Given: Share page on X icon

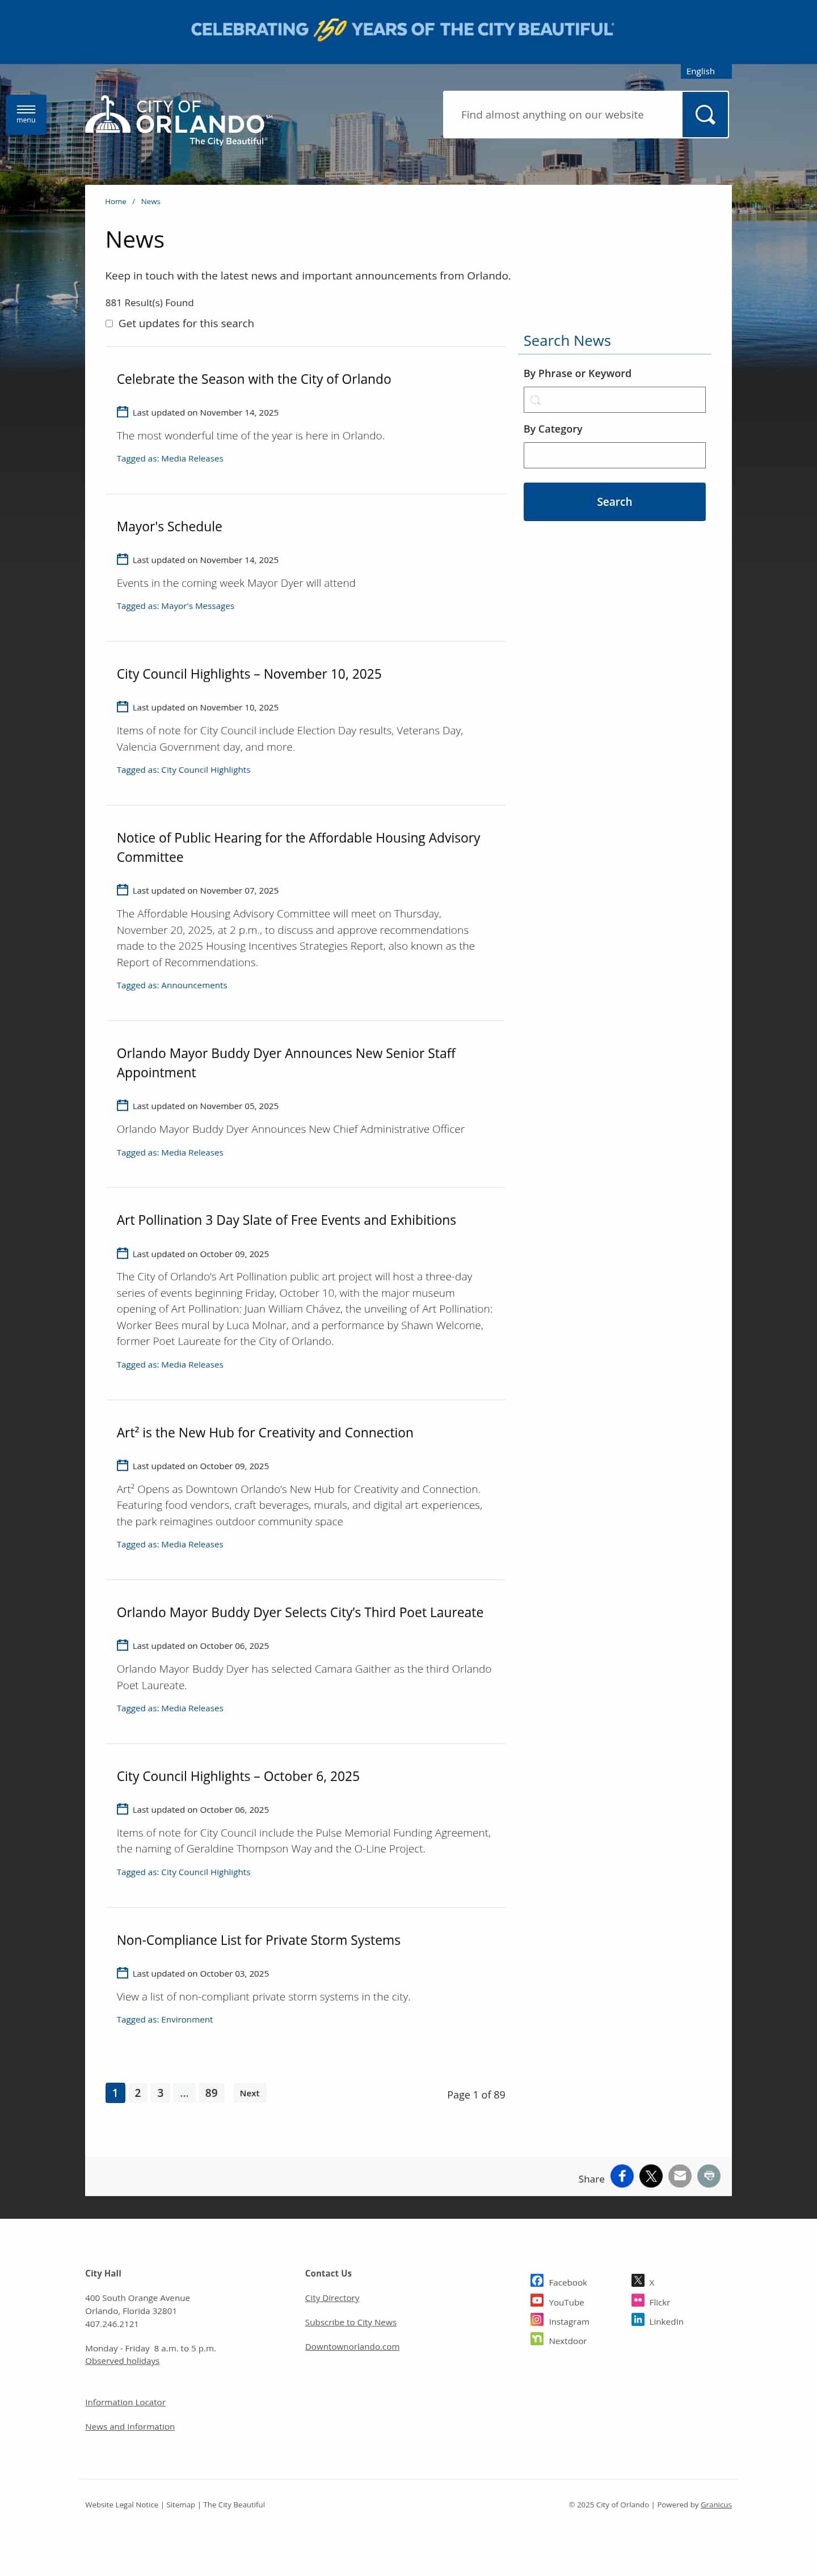Looking at the screenshot, I should [x=651, y=2176].
